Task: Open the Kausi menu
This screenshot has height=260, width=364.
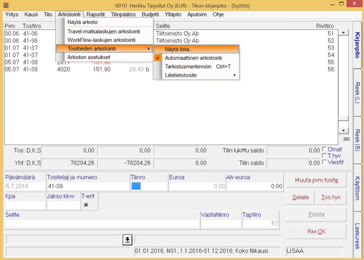Action: pos(31,14)
